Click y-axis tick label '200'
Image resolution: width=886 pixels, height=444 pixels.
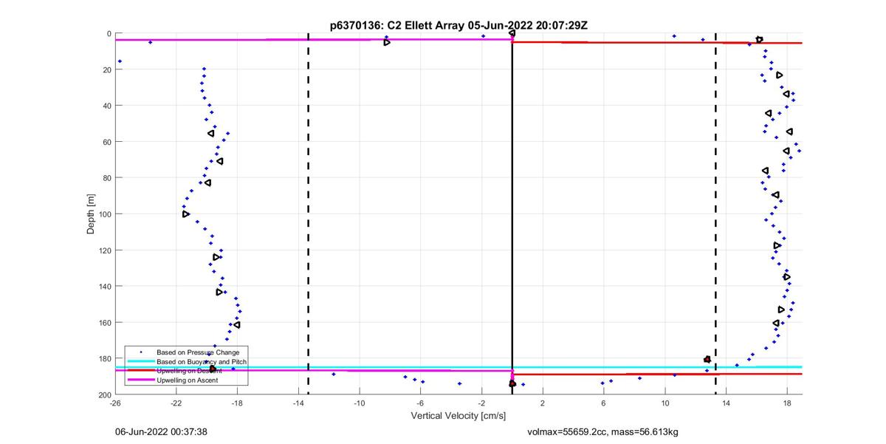[104, 395]
